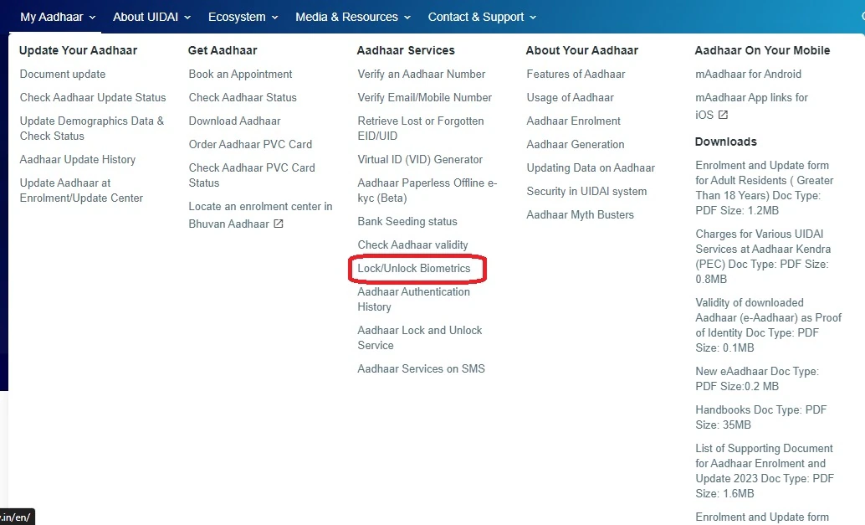Open the Document update link

63,74
